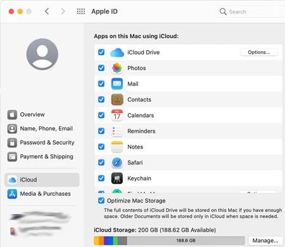Disable Calendars iCloud sync checkbox
This screenshot has height=247, width=285.
click(x=101, y=115)
